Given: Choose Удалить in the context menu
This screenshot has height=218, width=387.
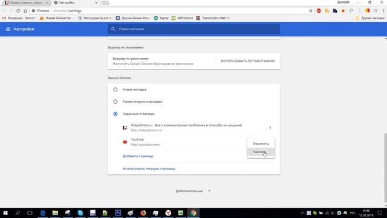Looking at the screenshot, I should coord(261,152).
